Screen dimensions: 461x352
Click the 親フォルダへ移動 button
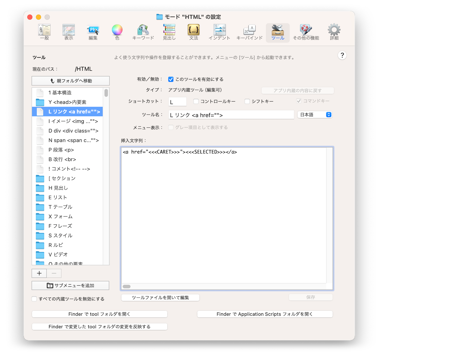(x=71, y=81)
